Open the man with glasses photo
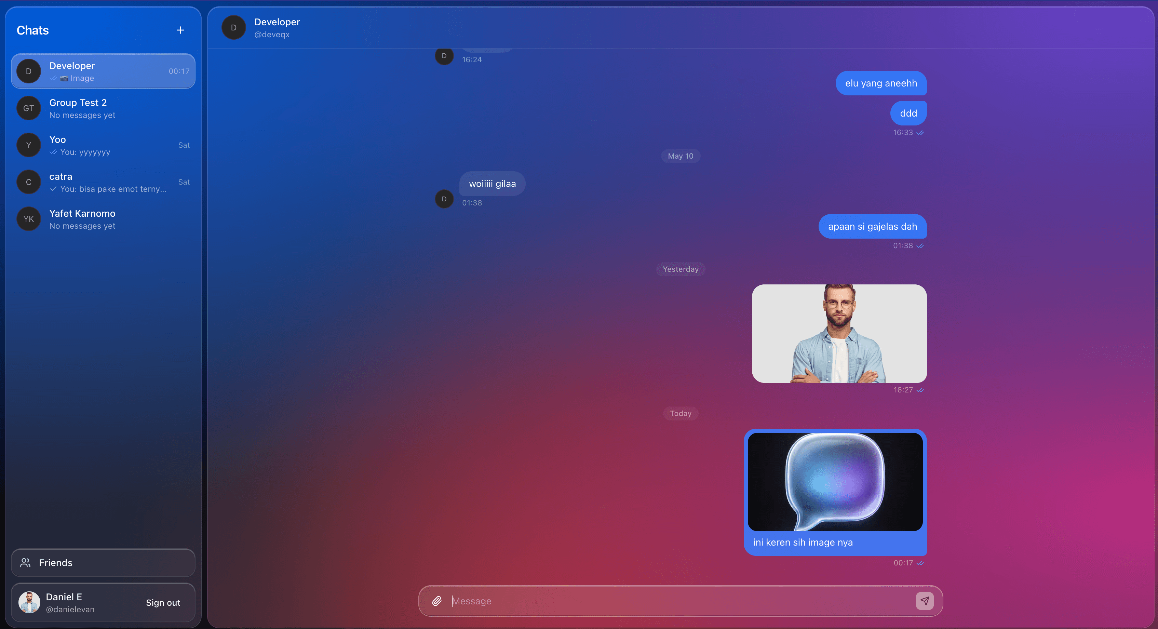 pos(839,334)
